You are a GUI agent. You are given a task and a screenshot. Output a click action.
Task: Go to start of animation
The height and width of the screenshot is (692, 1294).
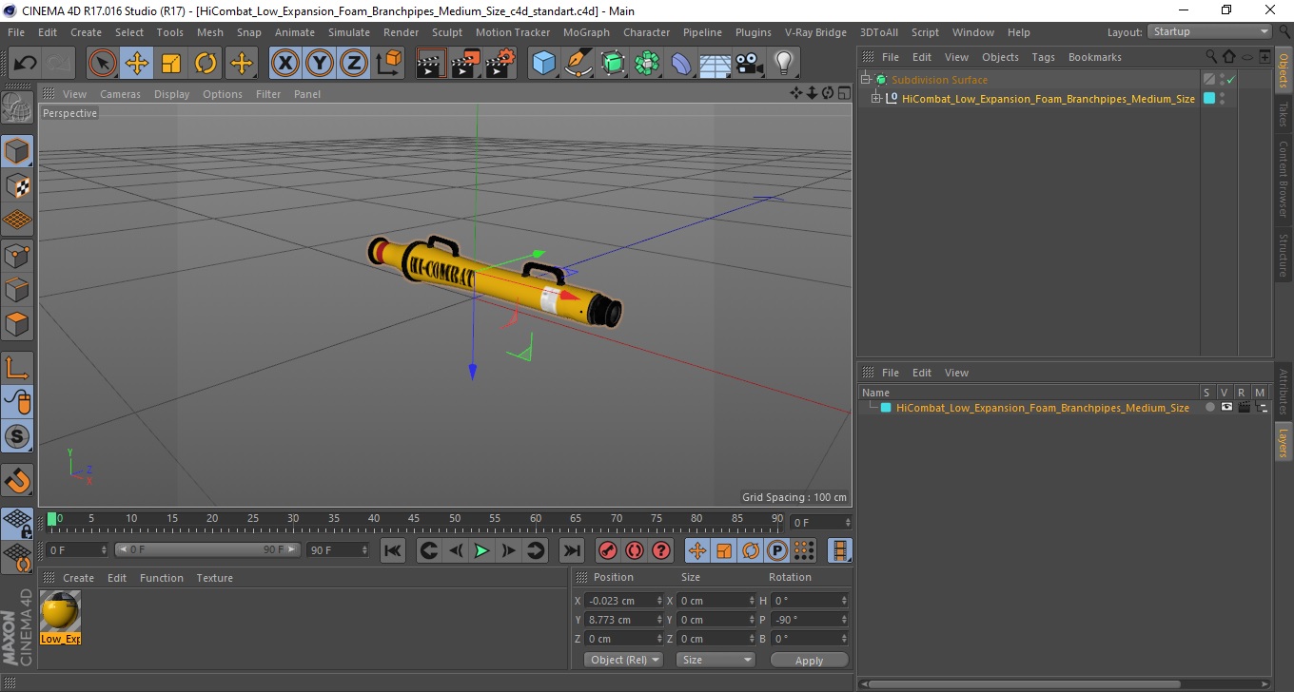pos(393,550)
